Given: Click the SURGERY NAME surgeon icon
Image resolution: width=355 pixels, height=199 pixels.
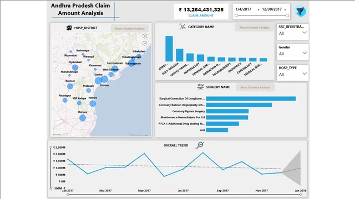Looking at the screenshot, I should (x=200, y=87).
